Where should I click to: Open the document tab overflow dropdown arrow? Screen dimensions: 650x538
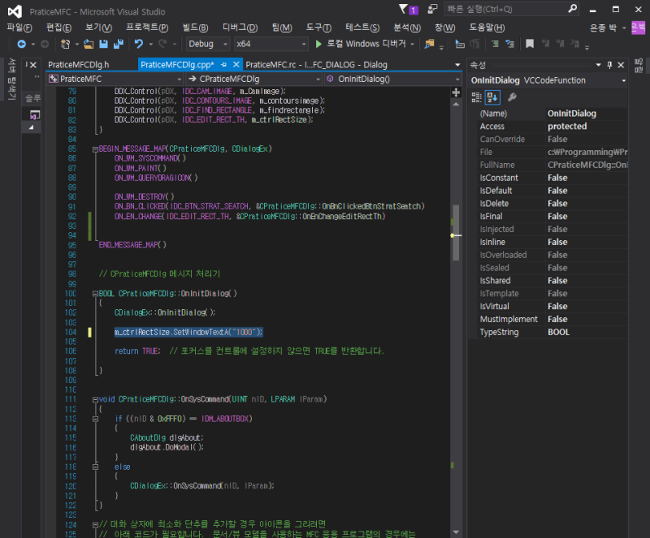(457, 65)
